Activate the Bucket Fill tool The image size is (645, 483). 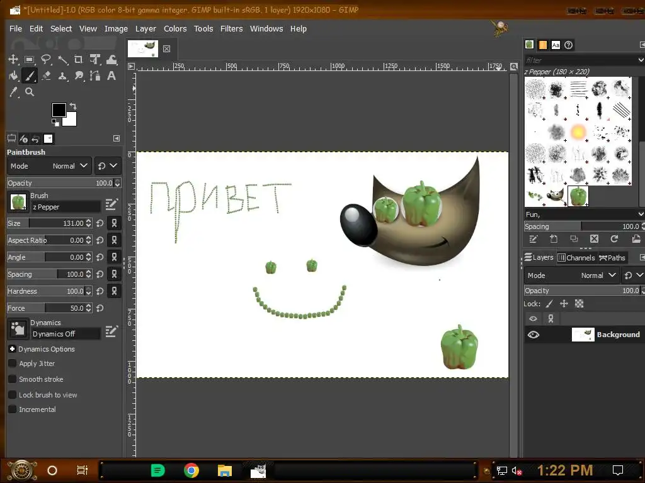click(13, 76)
